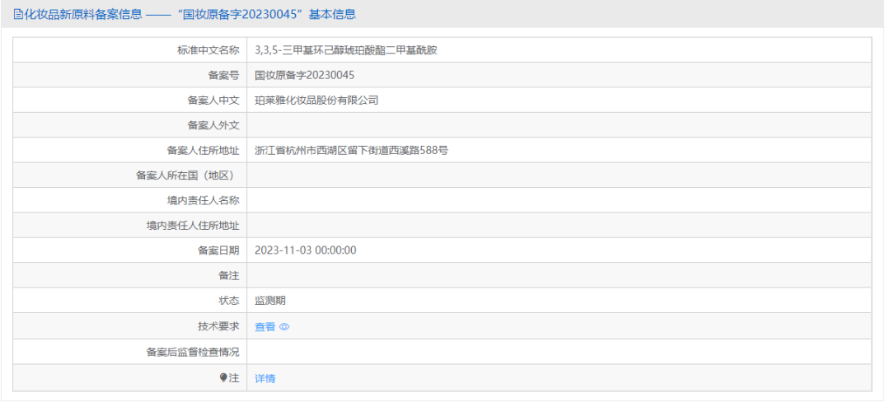Image resolution: width=890 pixels, height=402 pixels.
Task: Click the 状态 label
Action: (x=229, y=301)
